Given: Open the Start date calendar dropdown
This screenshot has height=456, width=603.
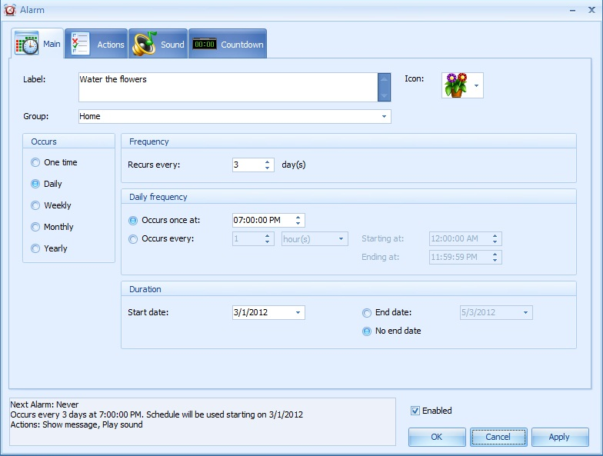Looking at the screenshot, I should point(298,312).
